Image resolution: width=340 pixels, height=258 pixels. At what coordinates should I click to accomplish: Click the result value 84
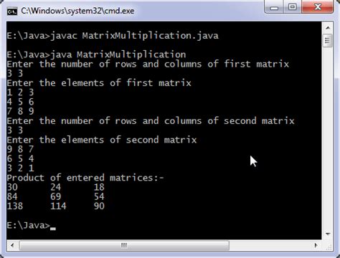[12, 196]
